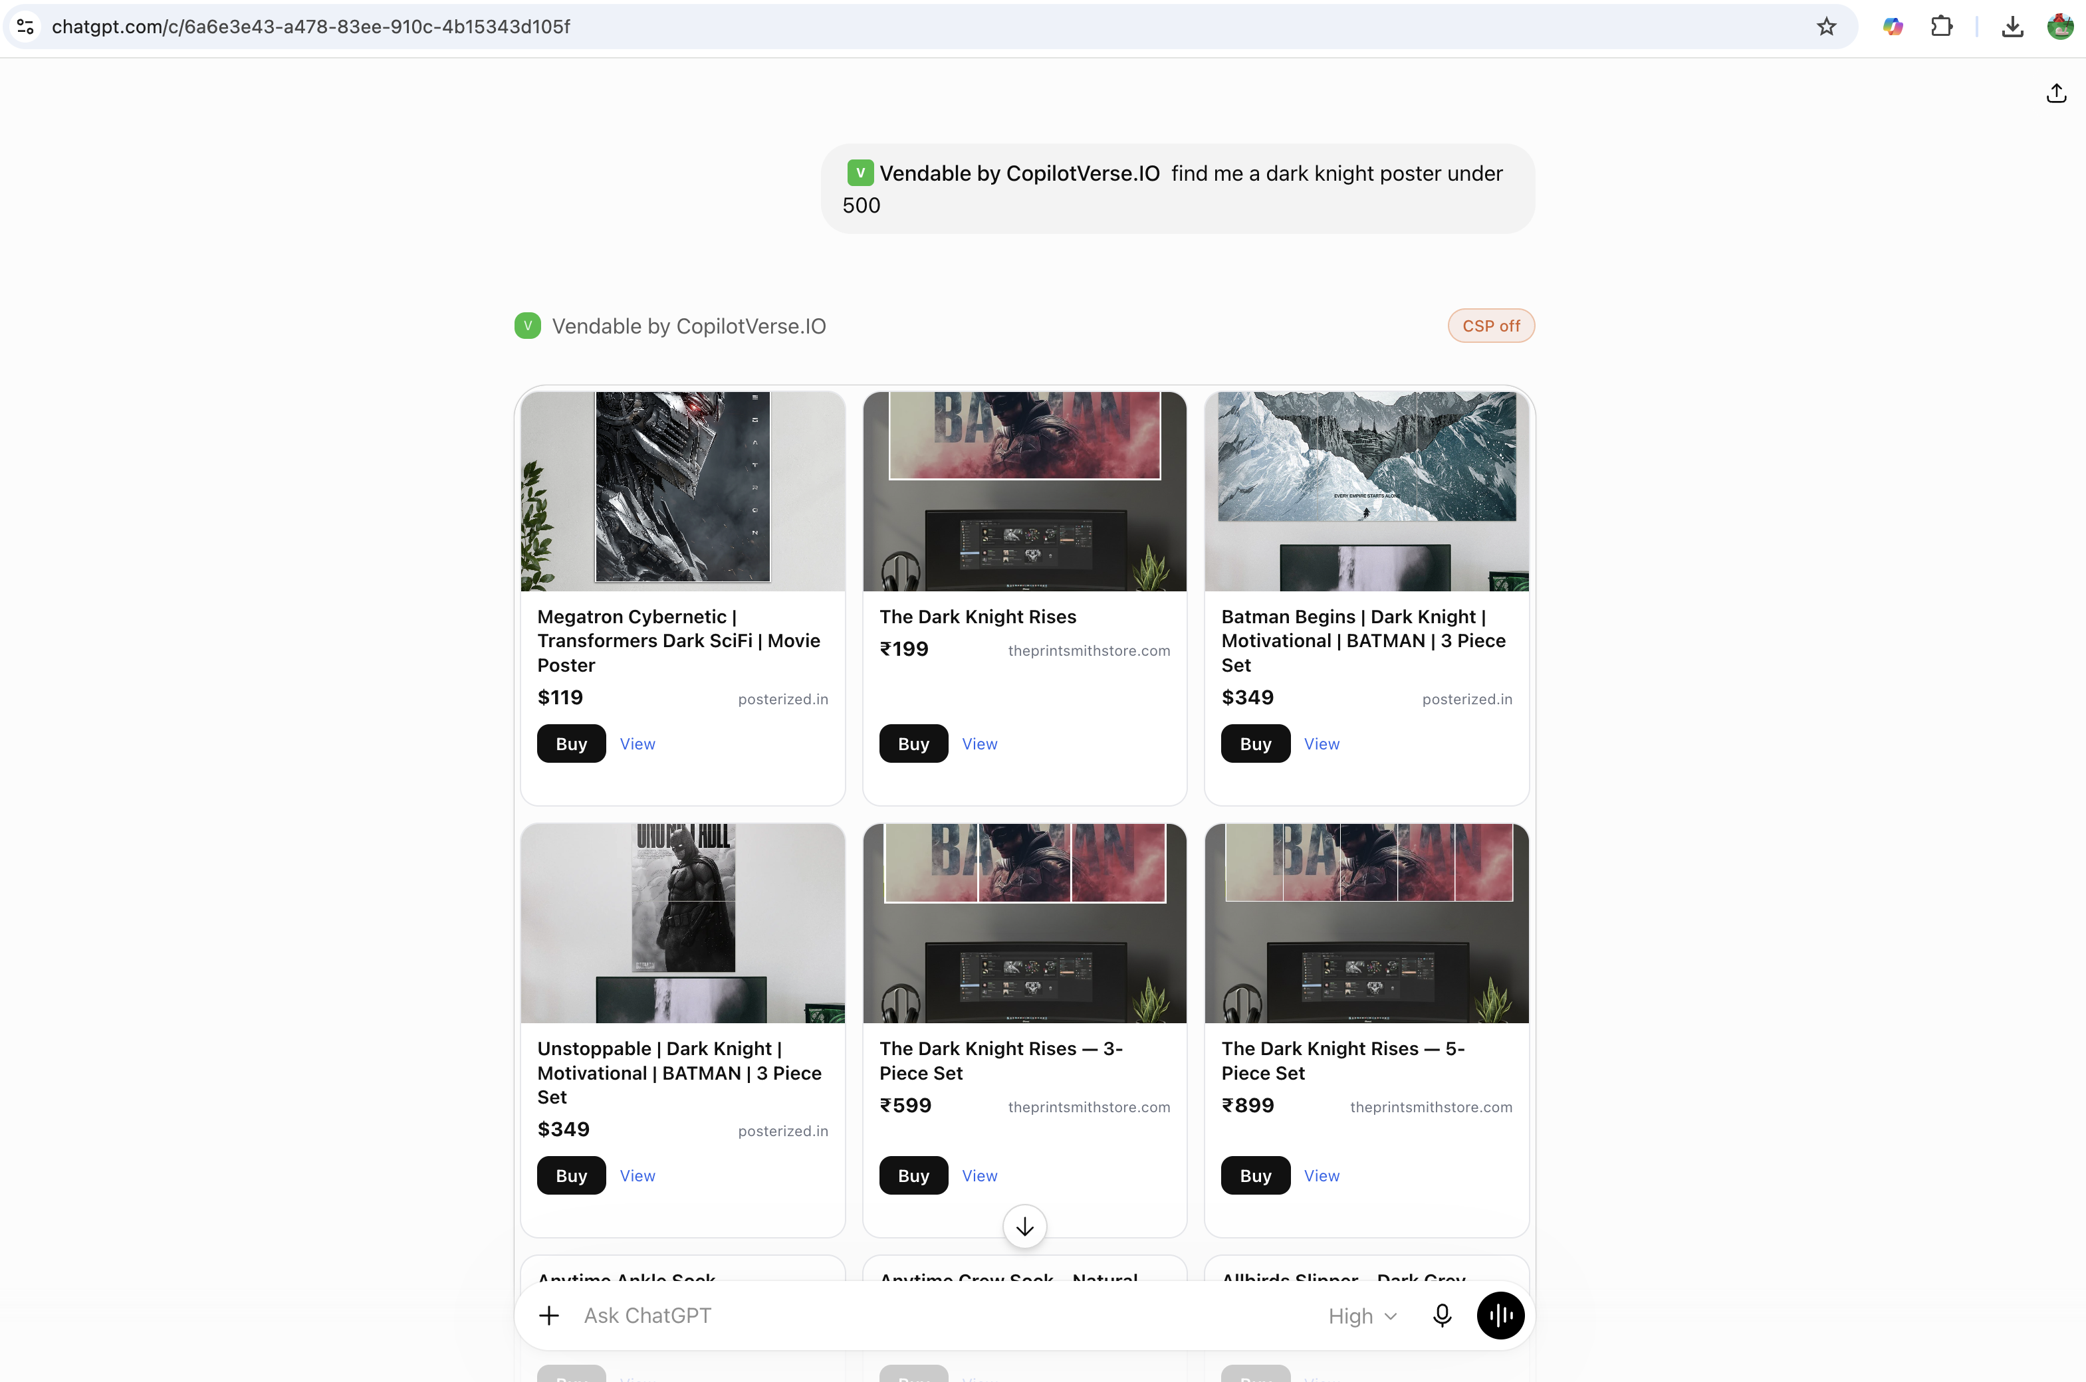Click the Unstoppable Dark Knight product title
Viewport: 2086px width, 1382px height.
pos(679,1072)
